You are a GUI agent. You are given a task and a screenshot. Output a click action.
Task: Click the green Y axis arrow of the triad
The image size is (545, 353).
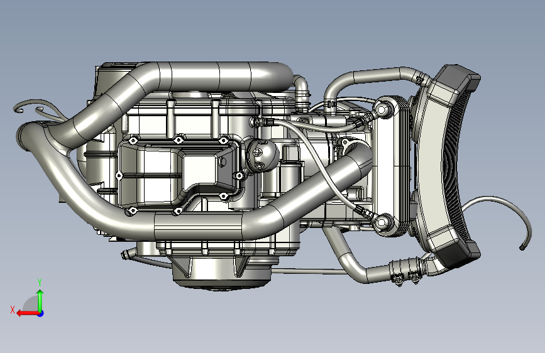point(40,300)
